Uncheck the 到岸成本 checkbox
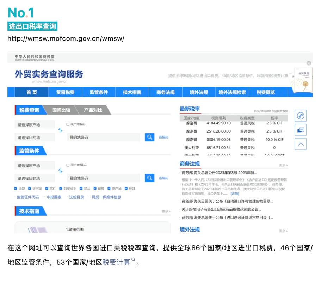327x282 pixels. (61, 188)
